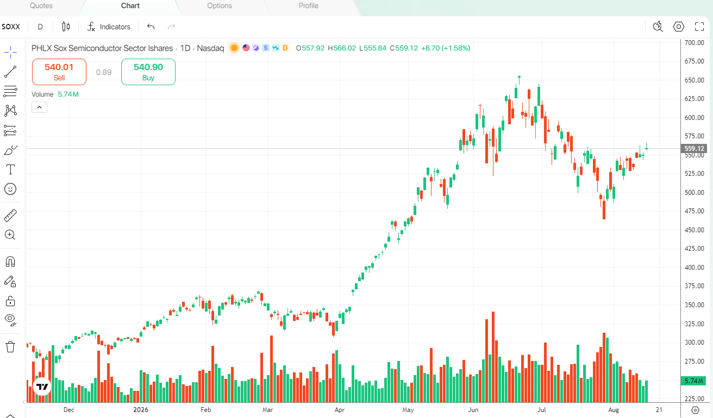
Task: Click the blue dollar sign badge
Action: click(x=266, y=48)
